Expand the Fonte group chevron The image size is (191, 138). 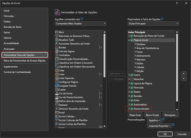point(135,52)
